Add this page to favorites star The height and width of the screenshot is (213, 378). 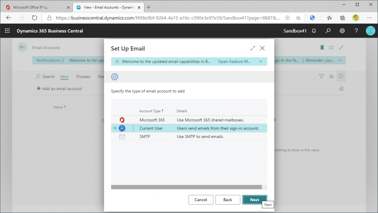pos(298,18)
